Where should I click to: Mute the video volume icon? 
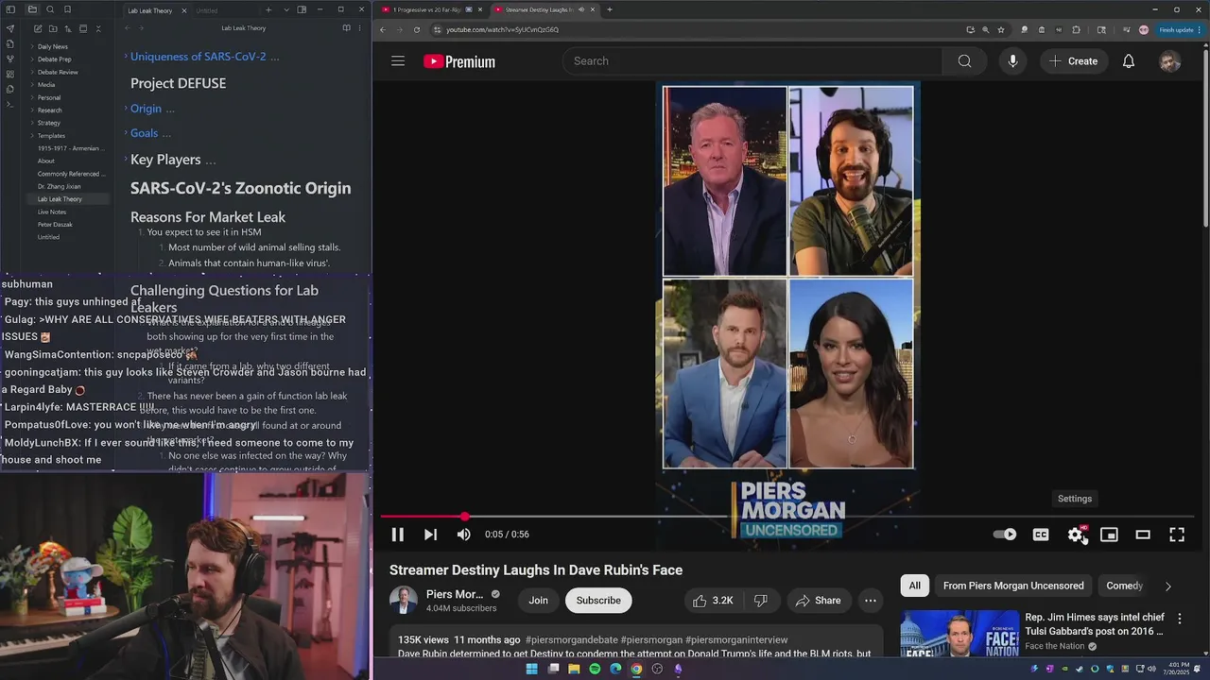[x=463, y=535]
